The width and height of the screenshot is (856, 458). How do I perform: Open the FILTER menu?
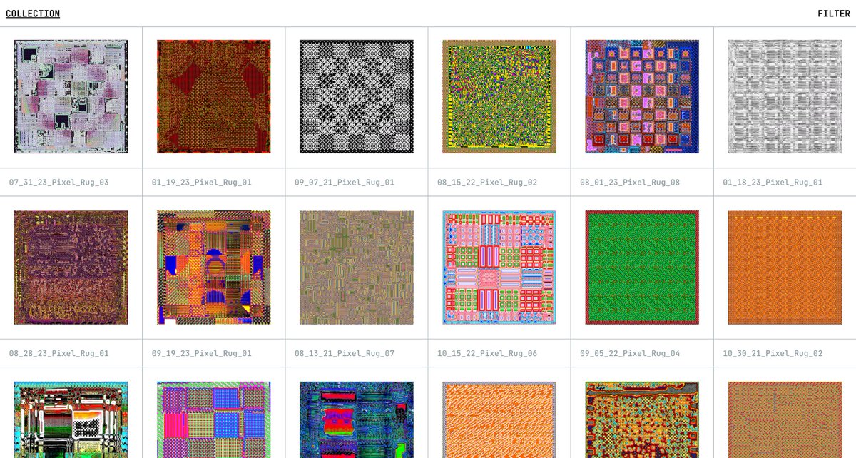pyautogui.click(x=834, y=14)
